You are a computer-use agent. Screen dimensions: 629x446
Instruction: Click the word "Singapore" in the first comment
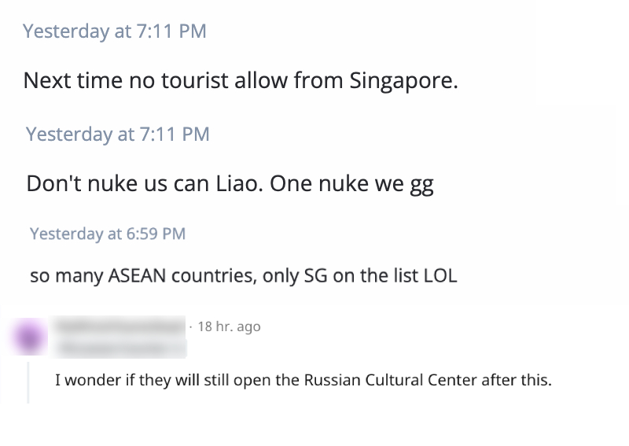(403, 81)
